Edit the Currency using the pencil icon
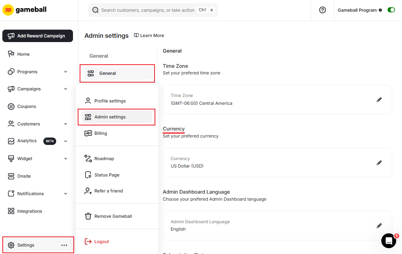Screen dimensions: 402x254 coord(379,162)
